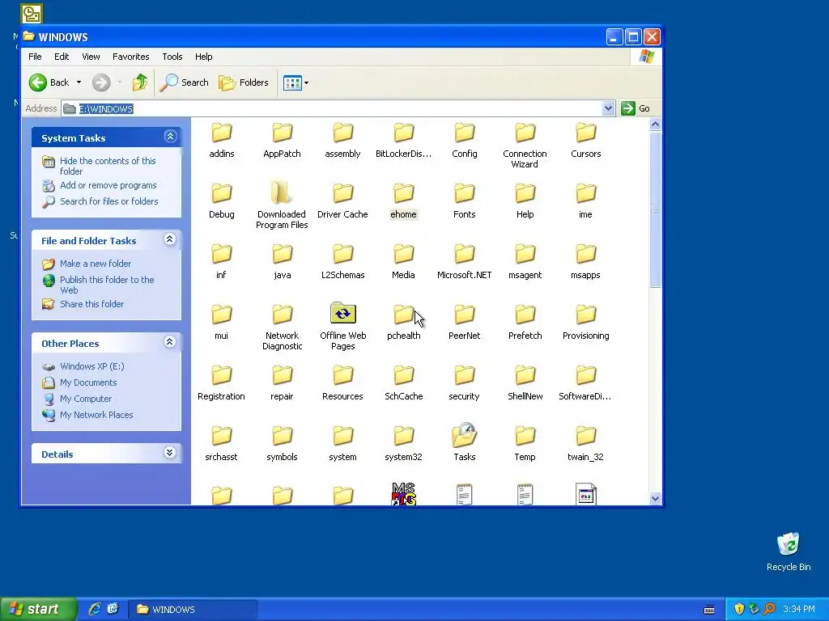Viewport: 829px width, 621px height.
Task: Select the Driver Cache folder icon
Action: [342, 193]
